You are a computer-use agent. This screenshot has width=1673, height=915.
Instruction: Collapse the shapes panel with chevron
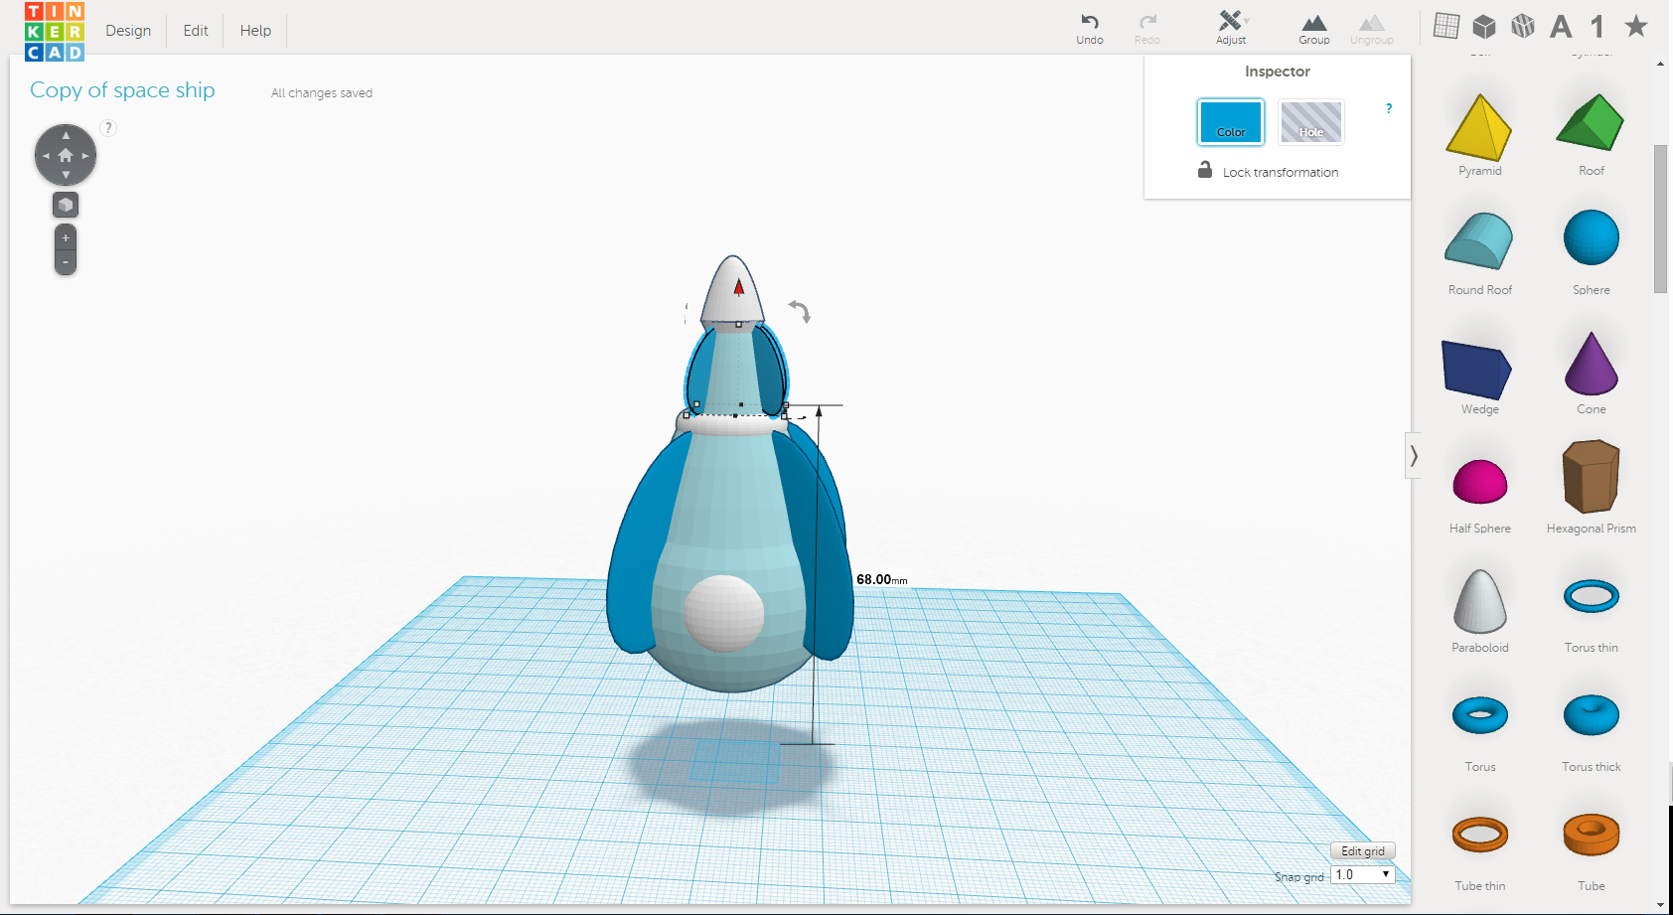1414,456
